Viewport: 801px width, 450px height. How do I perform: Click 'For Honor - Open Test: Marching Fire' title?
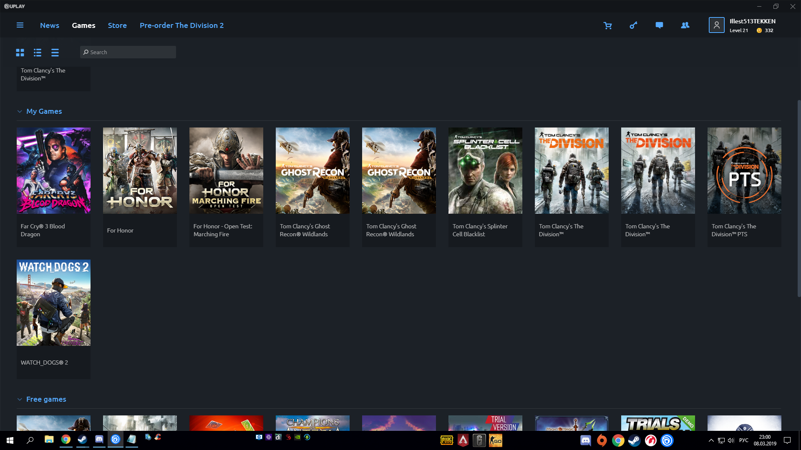[x=223, y=230]
